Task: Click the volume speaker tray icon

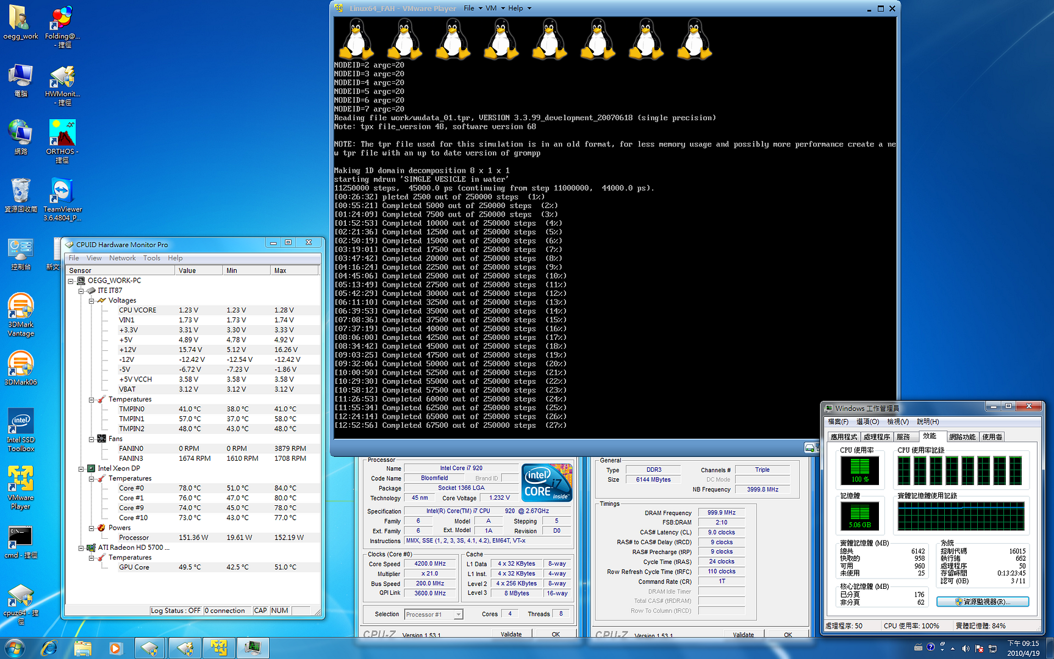Action: tap(966, 648)
